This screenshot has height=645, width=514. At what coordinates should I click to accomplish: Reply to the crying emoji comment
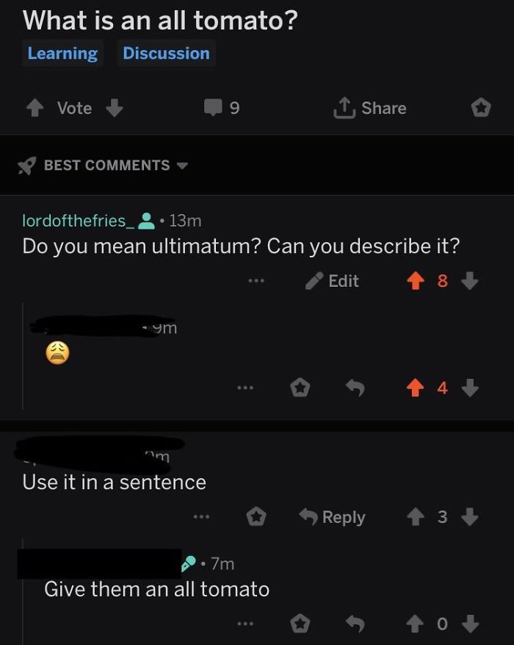[355, 388]
